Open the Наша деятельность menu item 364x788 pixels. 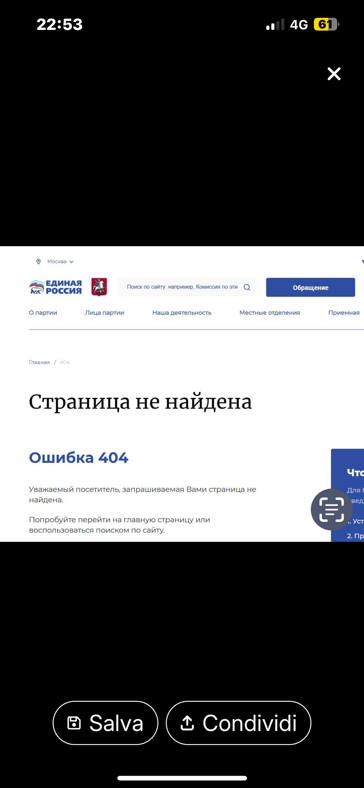pos(182,313)
